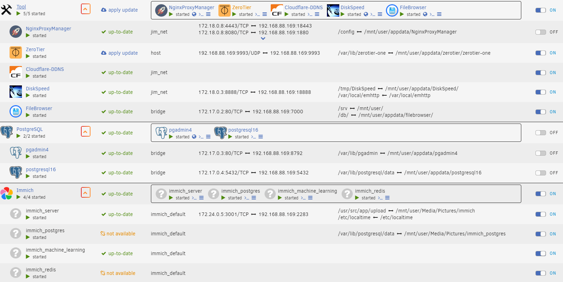Image resolution: width=563 pixels, height=282 pixels.
Task: Apply update for the Tool folder
Action: tap(119, 10)
